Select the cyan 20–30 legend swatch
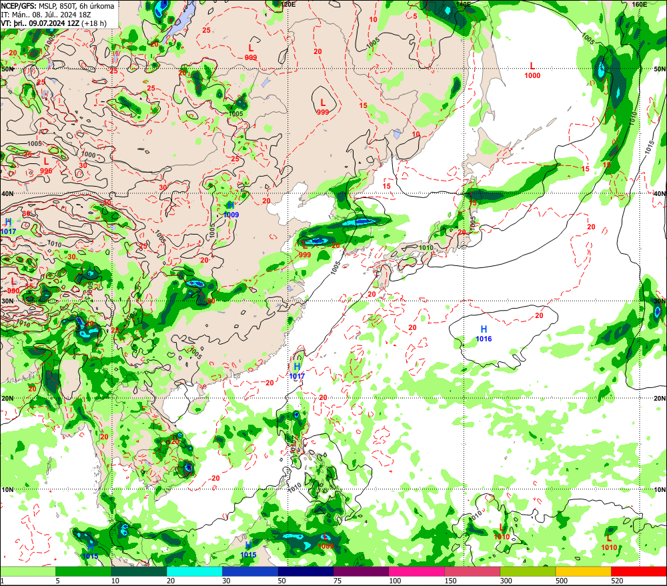Image resolution: width=667 pixels, height=586 pixels. [195, 571]
